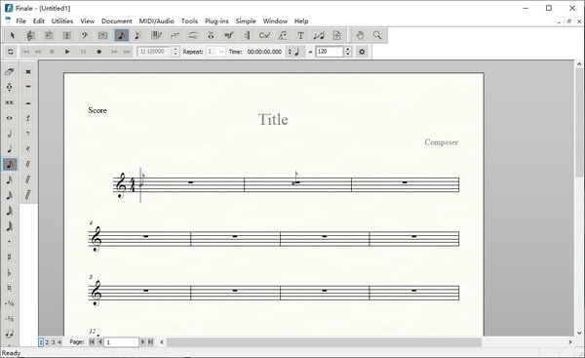This screenshot has height=358, width=585.
Task: Switch to Layer 1
Action: (x=41, y=342)
